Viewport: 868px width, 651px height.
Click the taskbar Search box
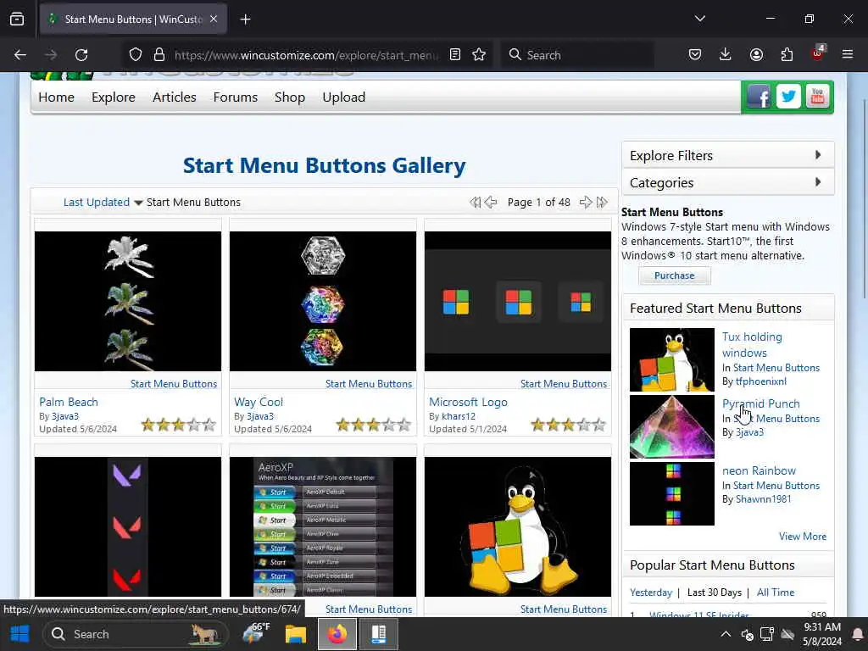pyautogui.click(x=136, y=634)
